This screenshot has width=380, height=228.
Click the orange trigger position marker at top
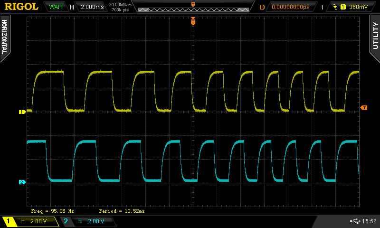193,21
